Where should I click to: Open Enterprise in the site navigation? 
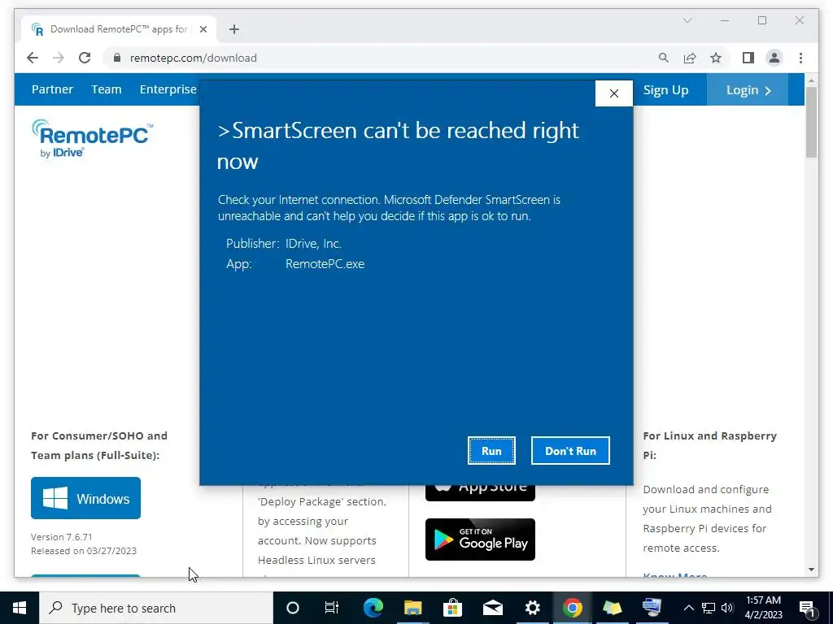click(168, 89)
